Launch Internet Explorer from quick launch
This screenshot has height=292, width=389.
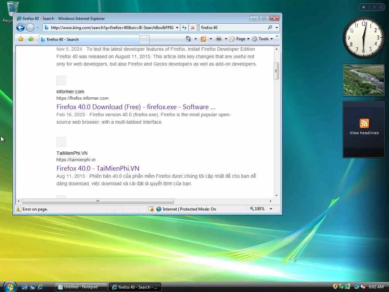click(40, 287)
